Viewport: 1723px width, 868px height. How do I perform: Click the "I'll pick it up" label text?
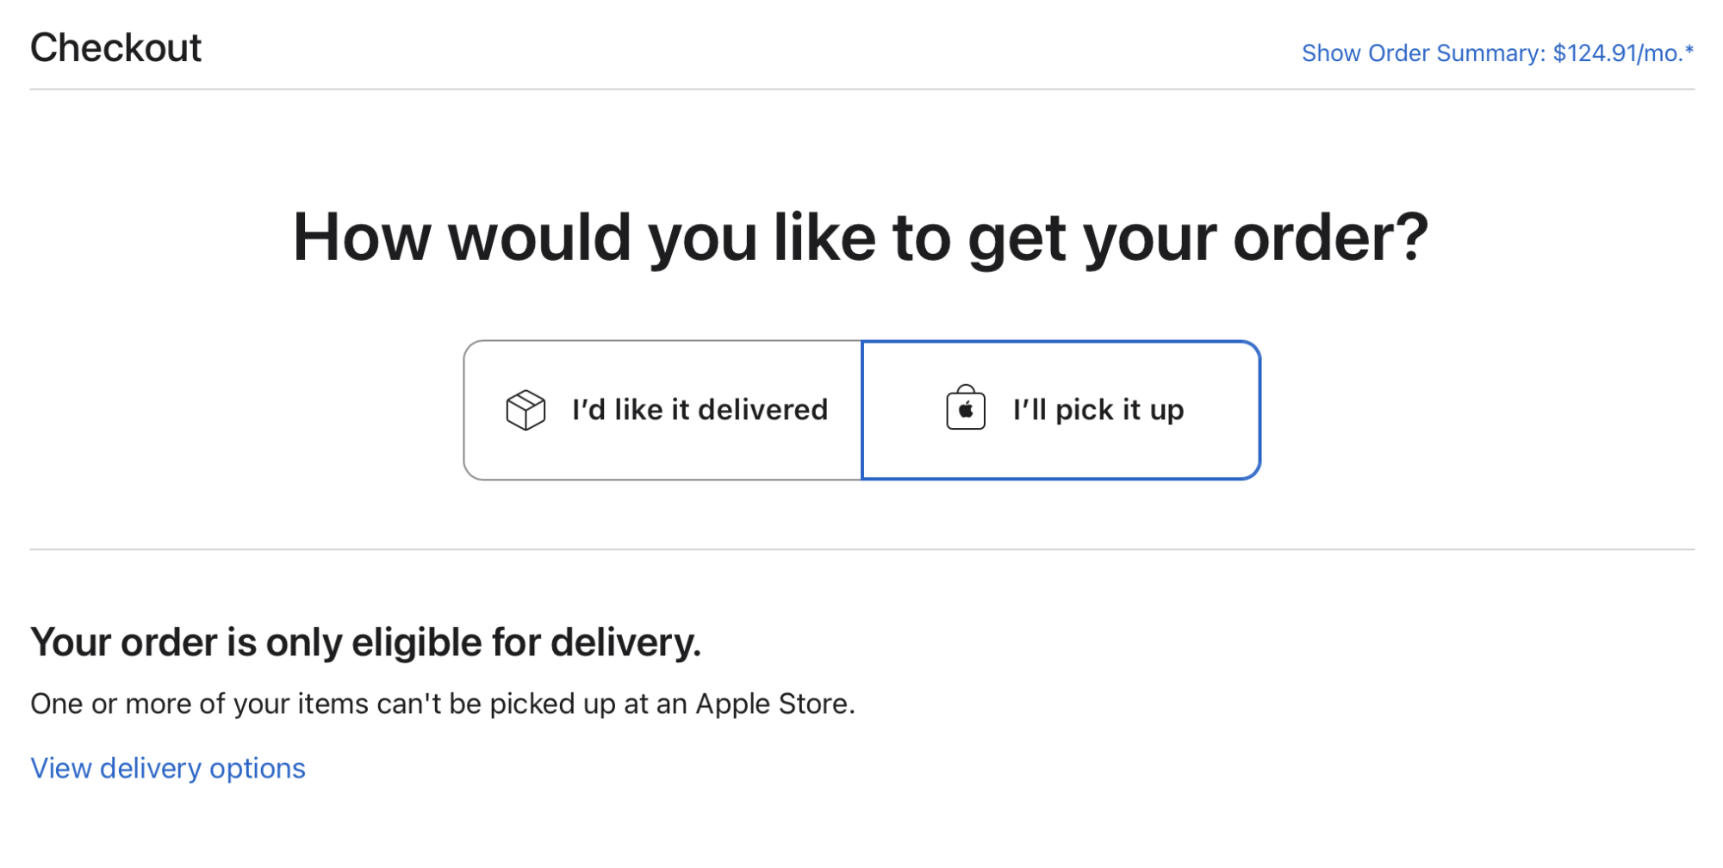[x=1098, y=410]
